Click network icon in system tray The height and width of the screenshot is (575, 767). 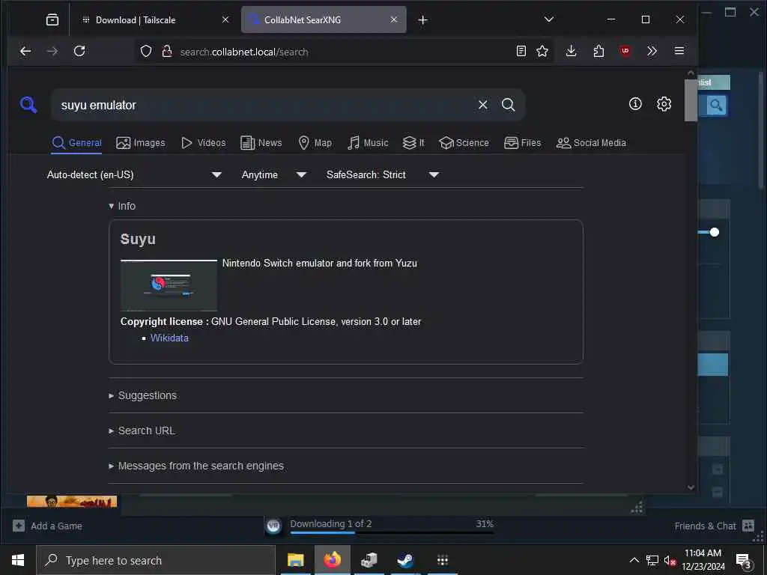coord(652,560)
